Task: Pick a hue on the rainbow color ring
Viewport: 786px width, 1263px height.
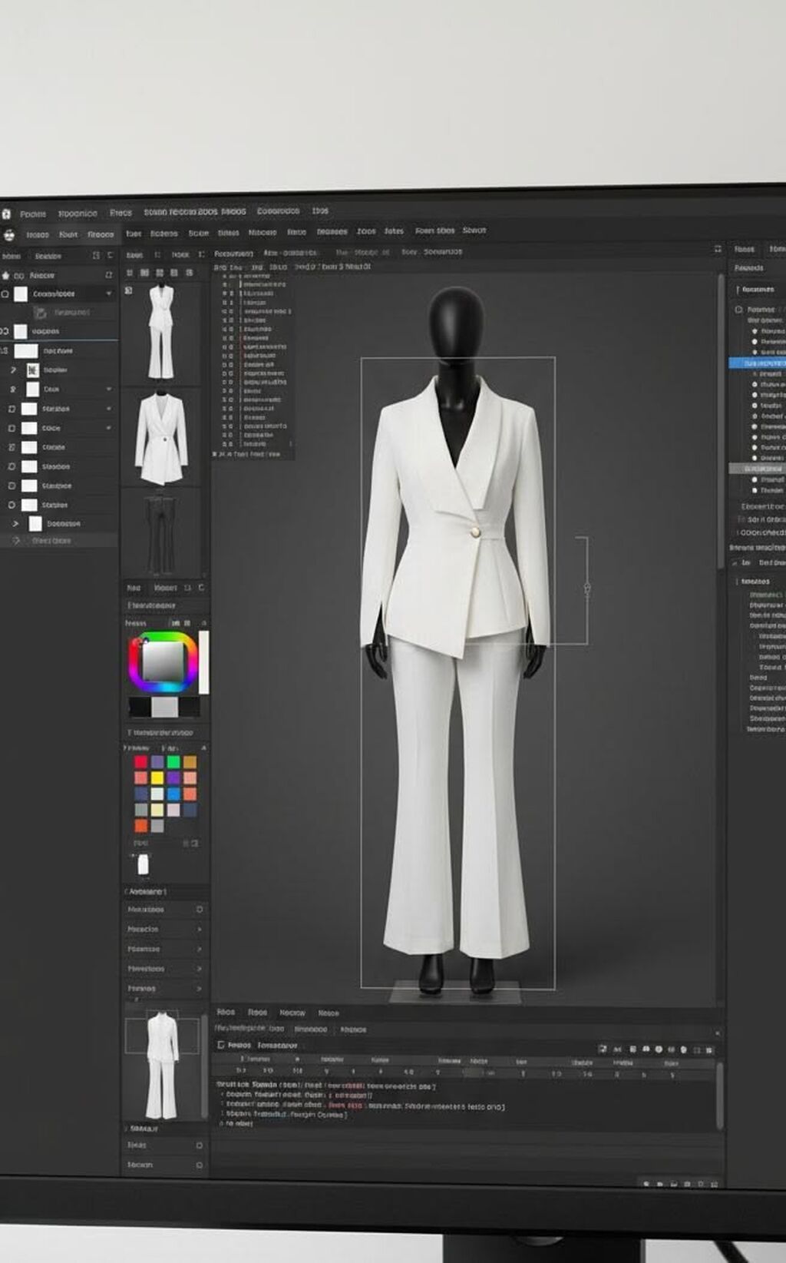Action: (163, 636)
